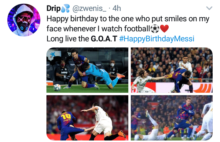Viewport: 220px width, 142px height.
Task: Open the hooded masked profile avatar
Action: (24, 20)
